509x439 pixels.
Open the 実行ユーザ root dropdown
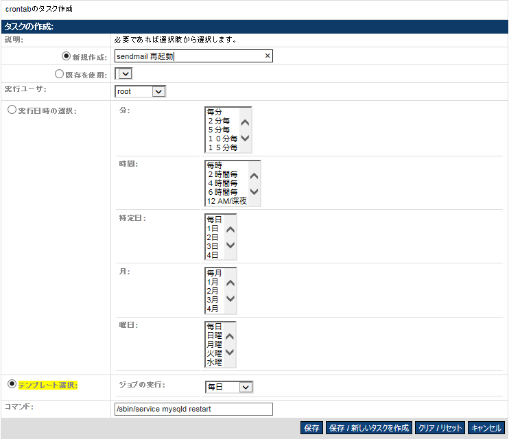click(141, 91)
